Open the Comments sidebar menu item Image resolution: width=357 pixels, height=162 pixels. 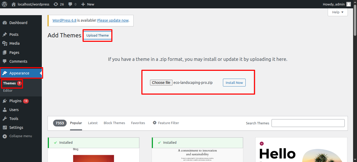[x=21, y=61]
